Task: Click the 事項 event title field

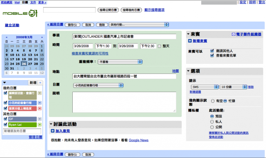Action: (x=124, y=36)
